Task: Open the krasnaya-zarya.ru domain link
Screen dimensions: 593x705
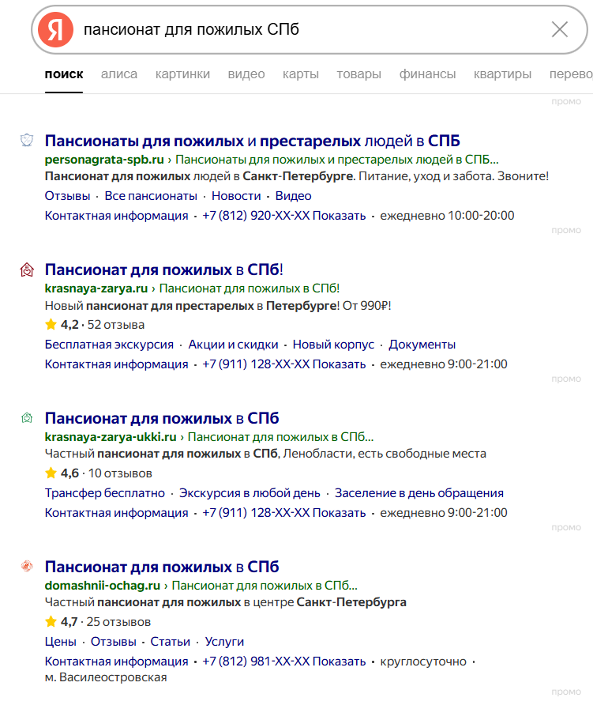Action: coord(96,288)
